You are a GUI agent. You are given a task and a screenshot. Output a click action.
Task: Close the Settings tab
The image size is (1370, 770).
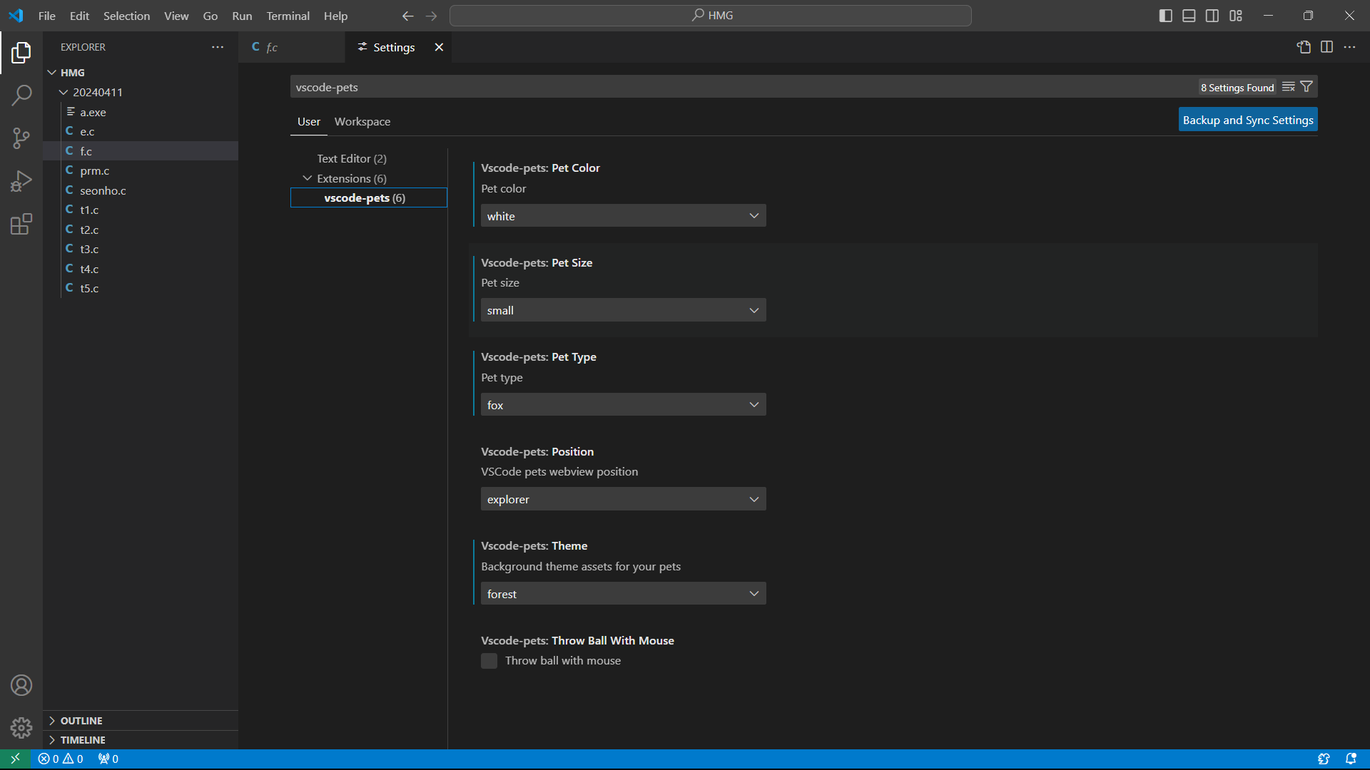click(439, 47)
